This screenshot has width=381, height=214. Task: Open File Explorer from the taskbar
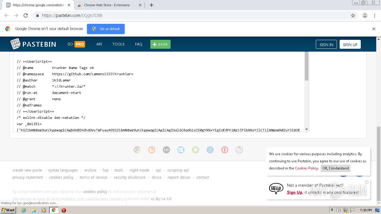point(34,210)
